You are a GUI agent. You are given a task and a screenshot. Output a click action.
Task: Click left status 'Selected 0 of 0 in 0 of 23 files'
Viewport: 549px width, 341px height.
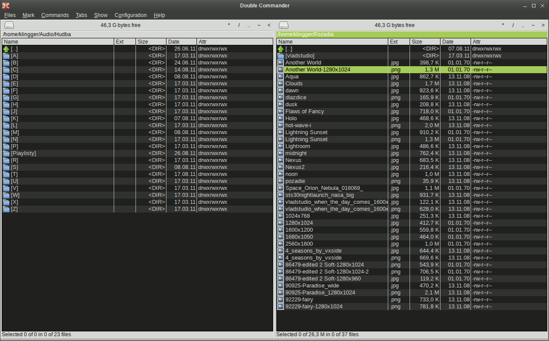(37, 334)
